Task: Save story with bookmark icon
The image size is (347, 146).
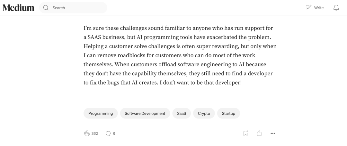Action: (246, 133)
